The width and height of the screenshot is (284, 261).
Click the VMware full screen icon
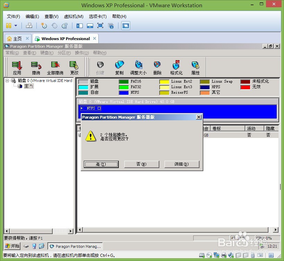(x=100, y=26)
